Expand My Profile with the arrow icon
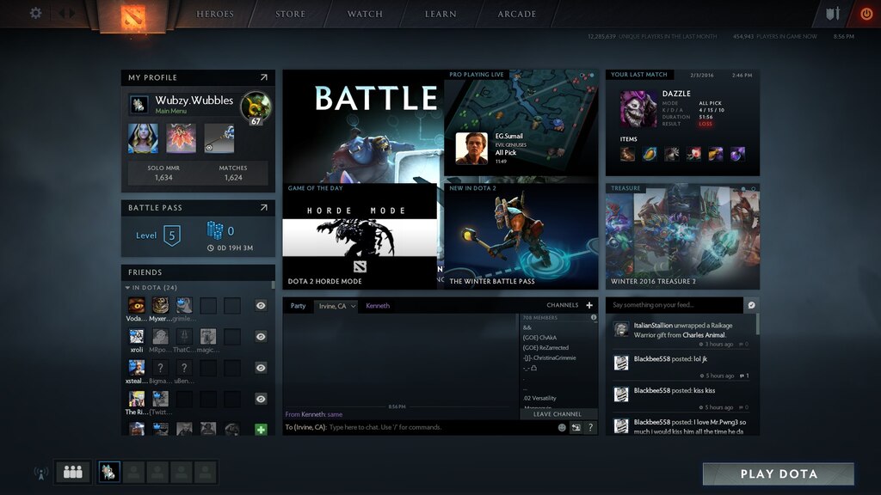881x495 pixels. (x=263, y=77)
